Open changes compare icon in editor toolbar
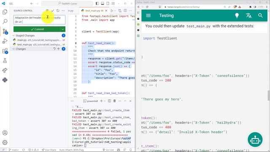The height and width of the screenshot is (152, 270). tap(120, 11)
